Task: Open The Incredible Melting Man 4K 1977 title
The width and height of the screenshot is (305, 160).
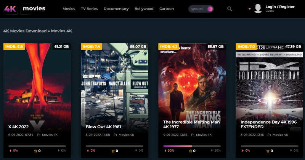Action: coord(191,124)
